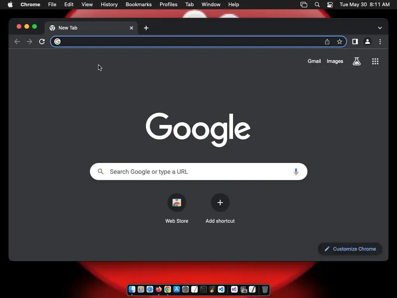The width and height of the screenshot is (397, 298).
Task: Start voice search with the microphone
Action: tap(296, 172)
